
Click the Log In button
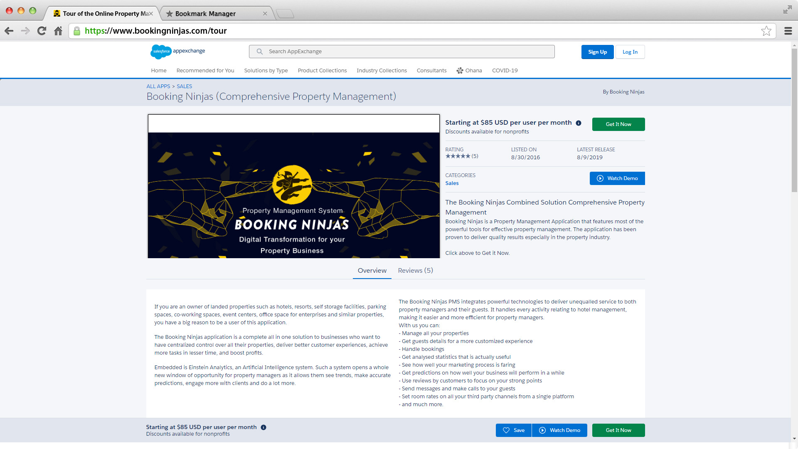(630, 52)
